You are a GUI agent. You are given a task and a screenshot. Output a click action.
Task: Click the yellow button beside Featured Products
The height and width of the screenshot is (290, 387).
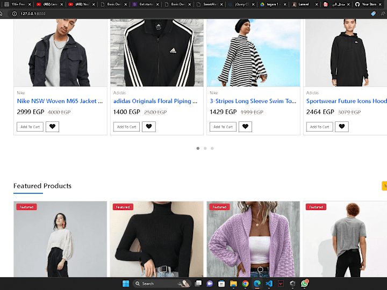(x=384, y=186)
